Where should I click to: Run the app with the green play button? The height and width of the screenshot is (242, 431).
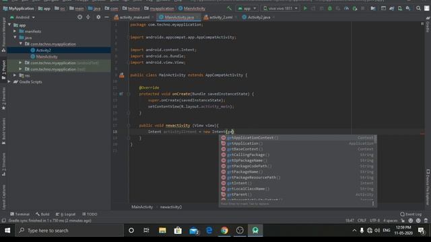click(x=305, y=8)
